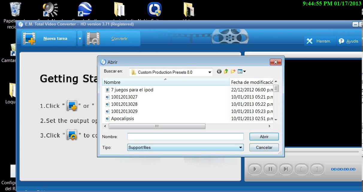This screenshot has width=363, height=192.
Task: Open the Camtasia desktop shortcut
Action: (13, 50)
